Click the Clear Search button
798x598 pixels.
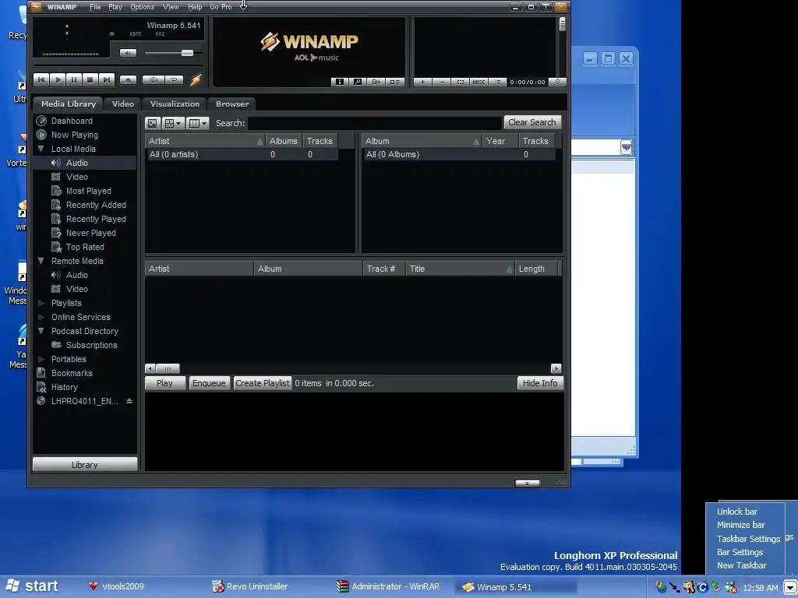(x=531, y=122)
